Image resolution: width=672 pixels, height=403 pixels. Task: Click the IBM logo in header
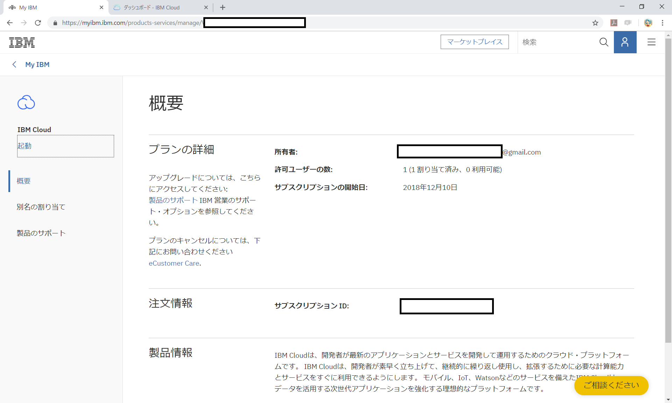pos(22,42)
